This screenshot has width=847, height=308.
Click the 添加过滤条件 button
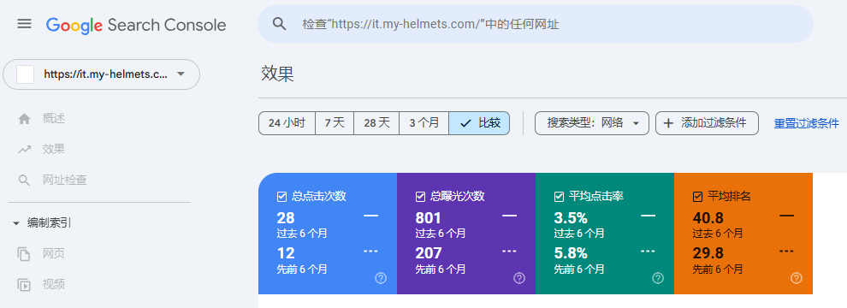[707, 123]
